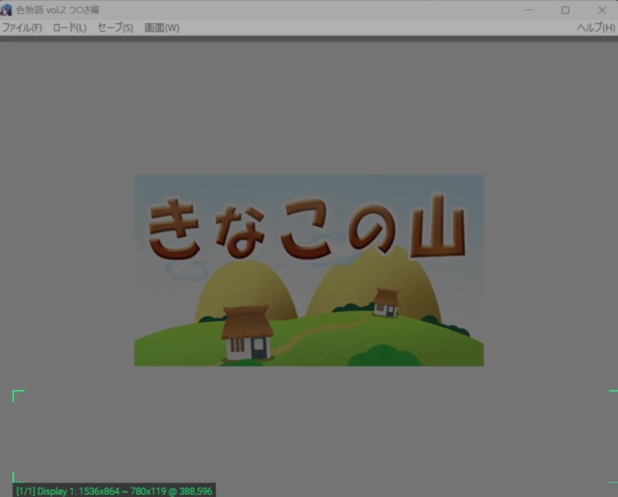
Task: Click the white cloud left of the mountains
Action: pyautogui.click(x=187, y=271)
